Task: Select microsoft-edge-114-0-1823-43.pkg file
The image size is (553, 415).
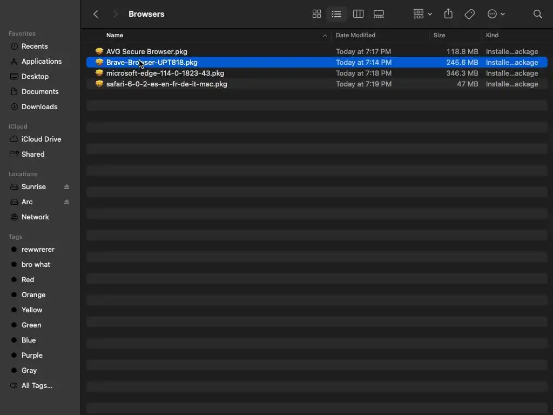Action: click(x=316, y=73)
